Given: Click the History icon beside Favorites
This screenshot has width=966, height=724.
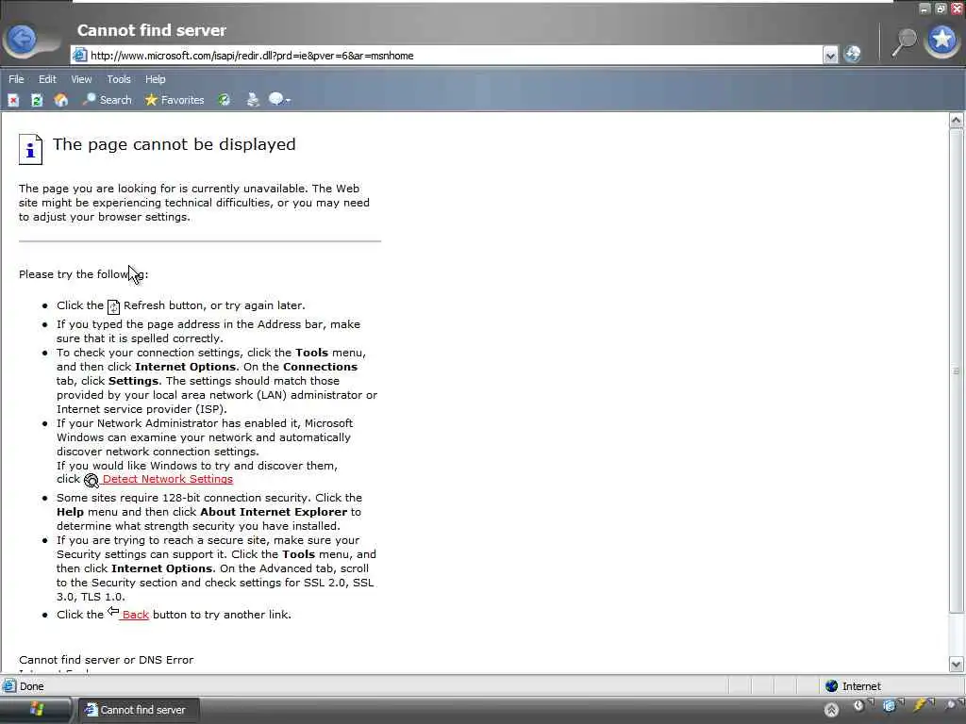Looking at the screenshot, I should click(x=225, y=100).
